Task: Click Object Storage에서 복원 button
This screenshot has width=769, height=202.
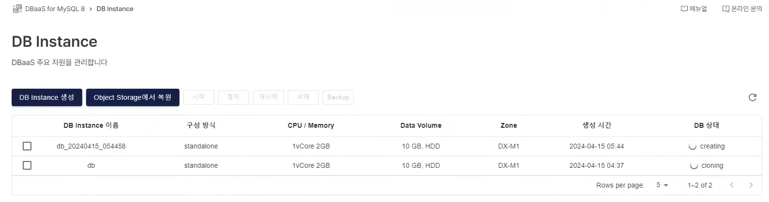Action: 133,97
